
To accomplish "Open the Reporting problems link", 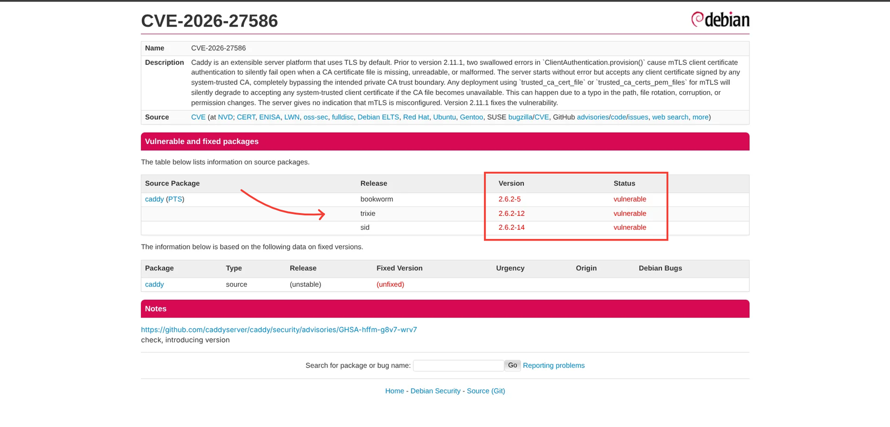I will point(553,366).
